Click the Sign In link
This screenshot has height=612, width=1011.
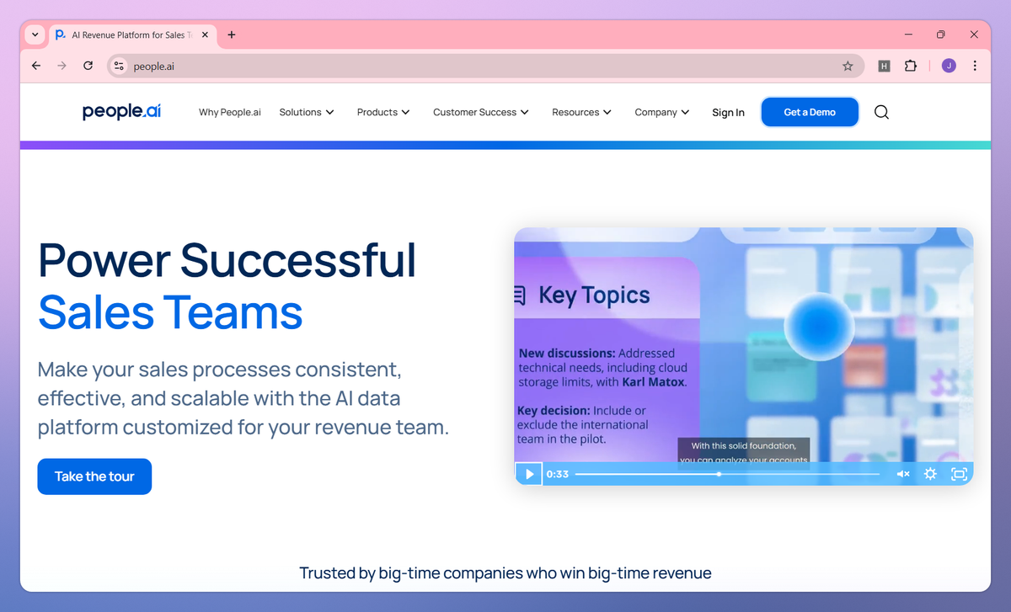click(728, 112)
